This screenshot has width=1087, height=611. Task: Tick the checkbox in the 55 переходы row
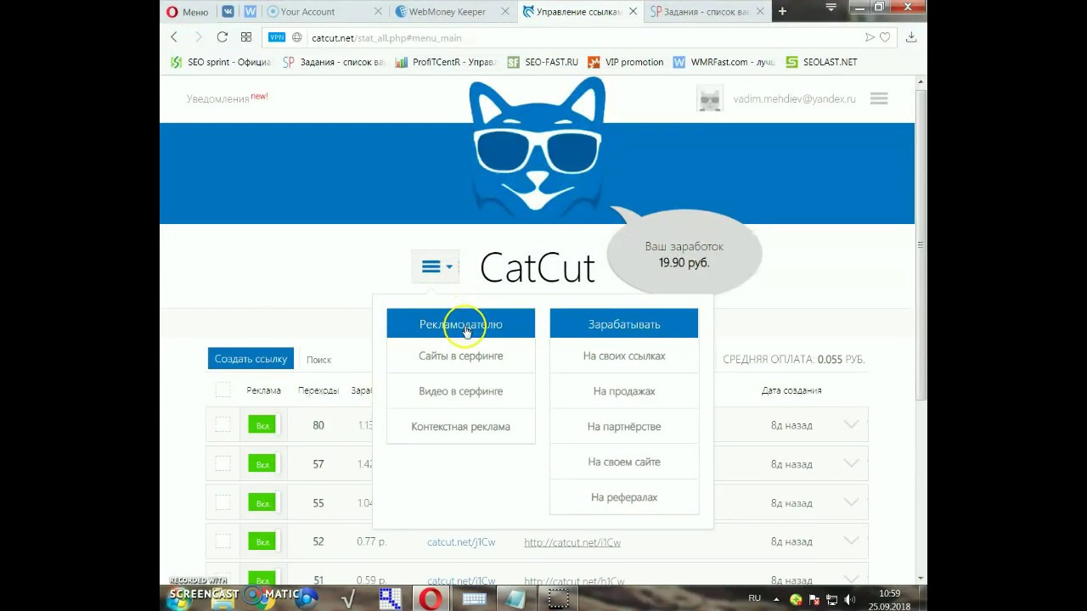[x=222, y=502]
